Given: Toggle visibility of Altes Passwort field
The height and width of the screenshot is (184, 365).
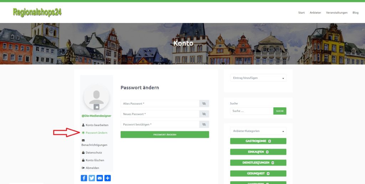Looking at the screenshot, I should [x=204, y=103].
